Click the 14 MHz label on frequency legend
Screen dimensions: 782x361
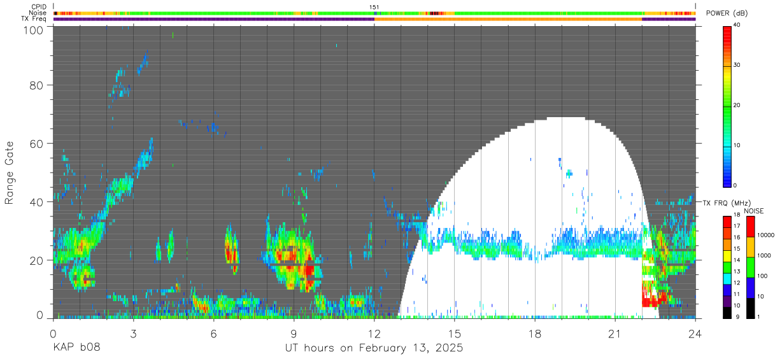(x=737, y=260)
